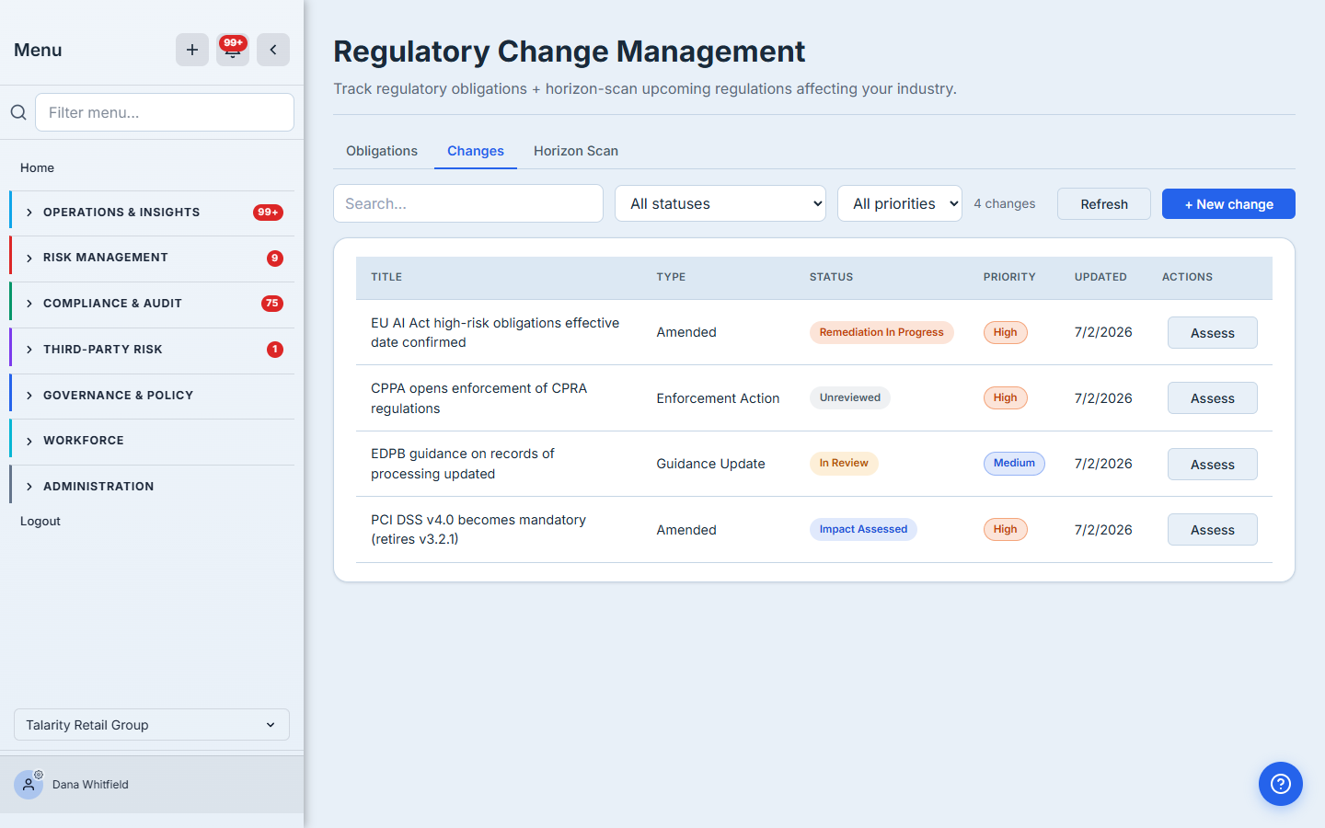This screenshot has height=828, width=1325.
Task: Click the Medium priority badge
Action: tap(1014, 463)
